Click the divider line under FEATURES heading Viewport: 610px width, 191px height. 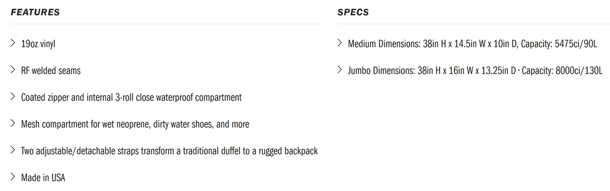pyautogui.click(x=166, y=24)
